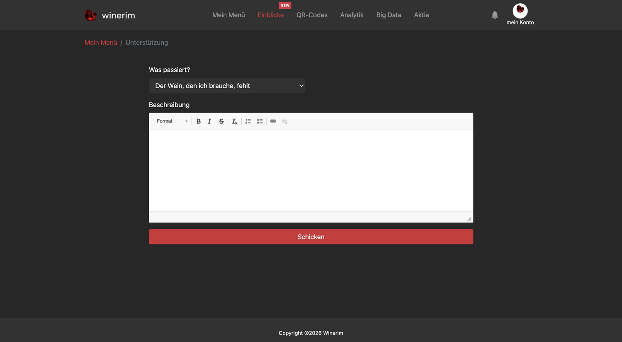Switch to Analytik page

(x=352, y=15)
